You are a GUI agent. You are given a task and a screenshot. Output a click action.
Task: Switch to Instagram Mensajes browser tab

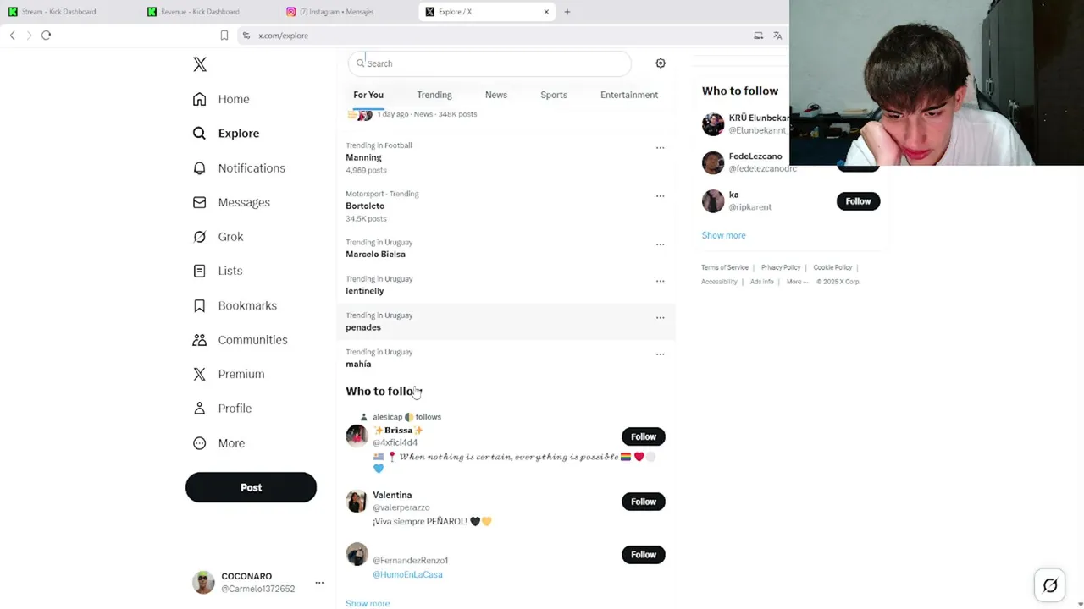(x=347, y=12)
